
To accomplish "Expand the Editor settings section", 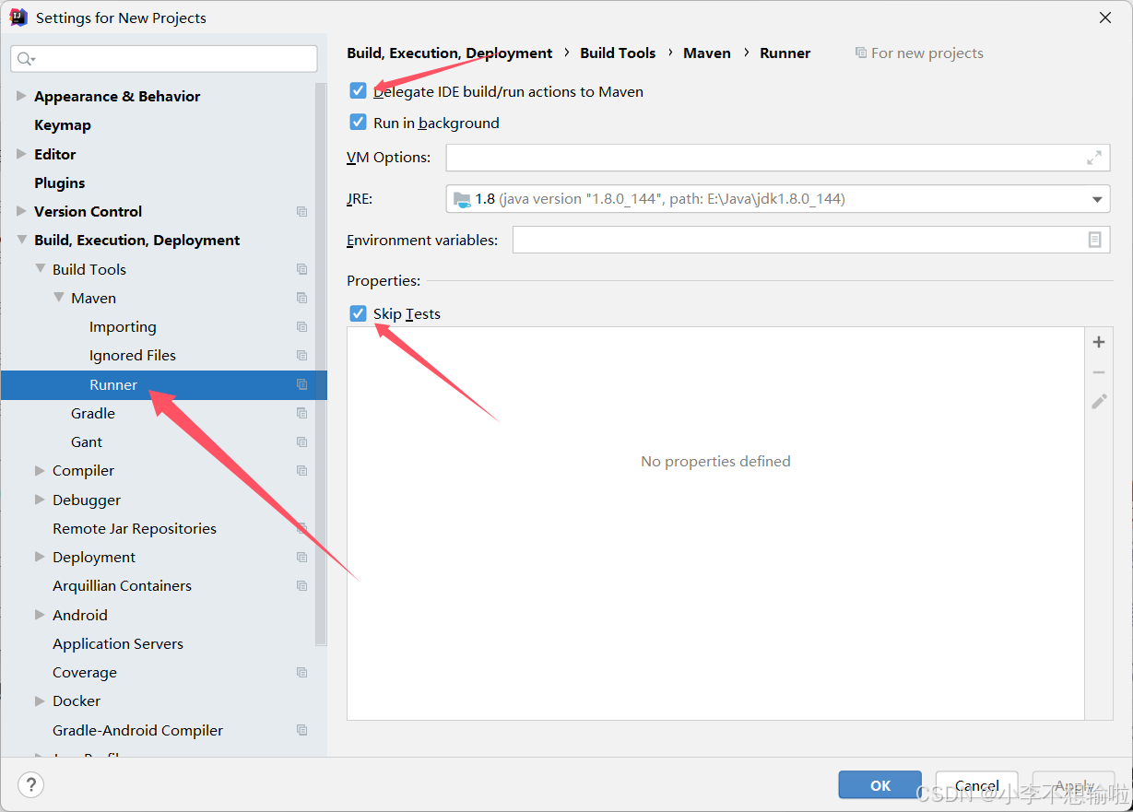I will coord(21,154).
